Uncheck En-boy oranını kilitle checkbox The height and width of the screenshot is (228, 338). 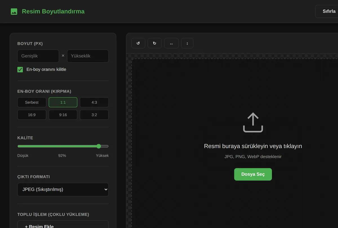(20, 69)
